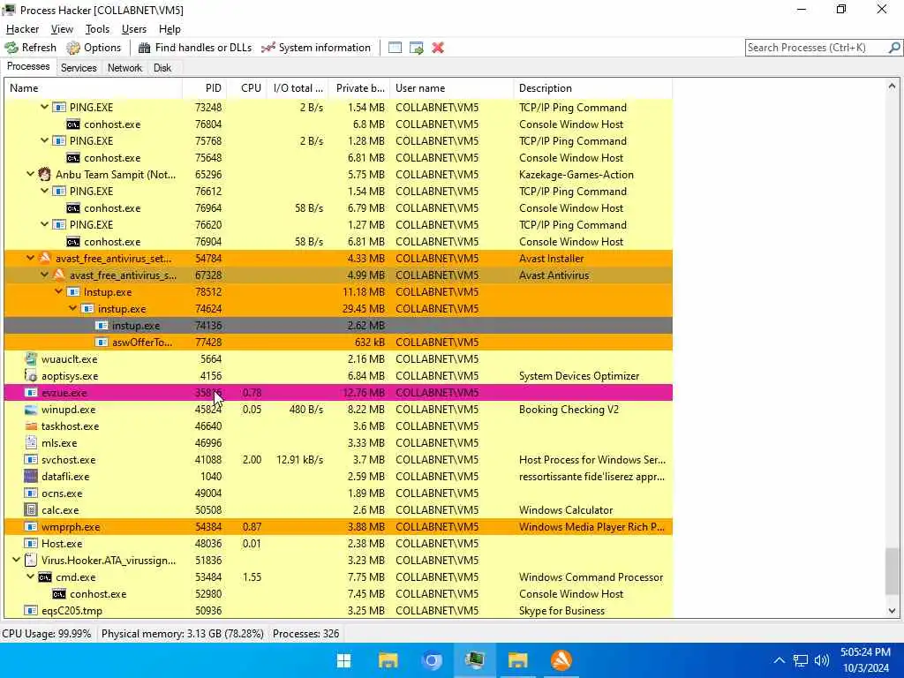Image resolution: width=904 pixels, height=678 pixels.
Task: Click the volume icon in system tray
Action: coord(822,660)
